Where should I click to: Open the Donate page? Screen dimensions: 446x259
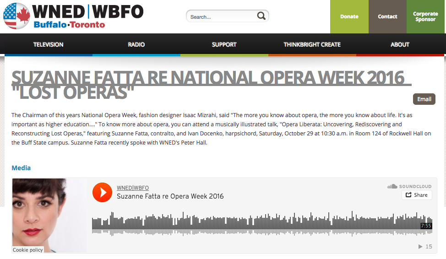click(x=349, y=16)
